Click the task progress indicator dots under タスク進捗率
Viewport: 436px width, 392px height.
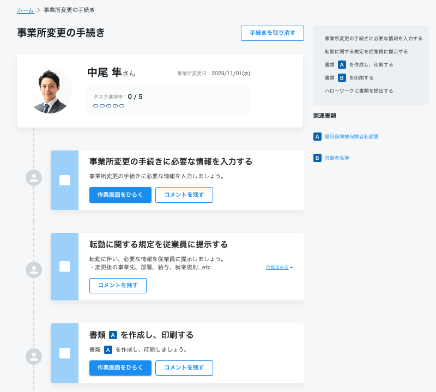pyautogui.click(x=108, y=106)
